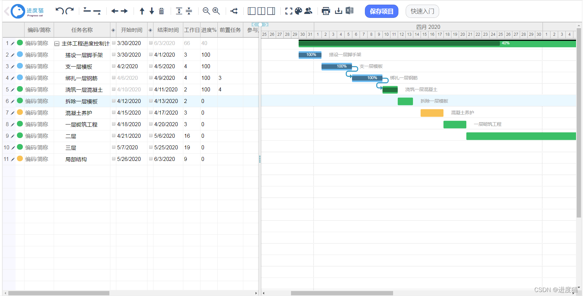Open the participants resources icon
Viewport: 583px width, 296px height.
tap(308, 11)
